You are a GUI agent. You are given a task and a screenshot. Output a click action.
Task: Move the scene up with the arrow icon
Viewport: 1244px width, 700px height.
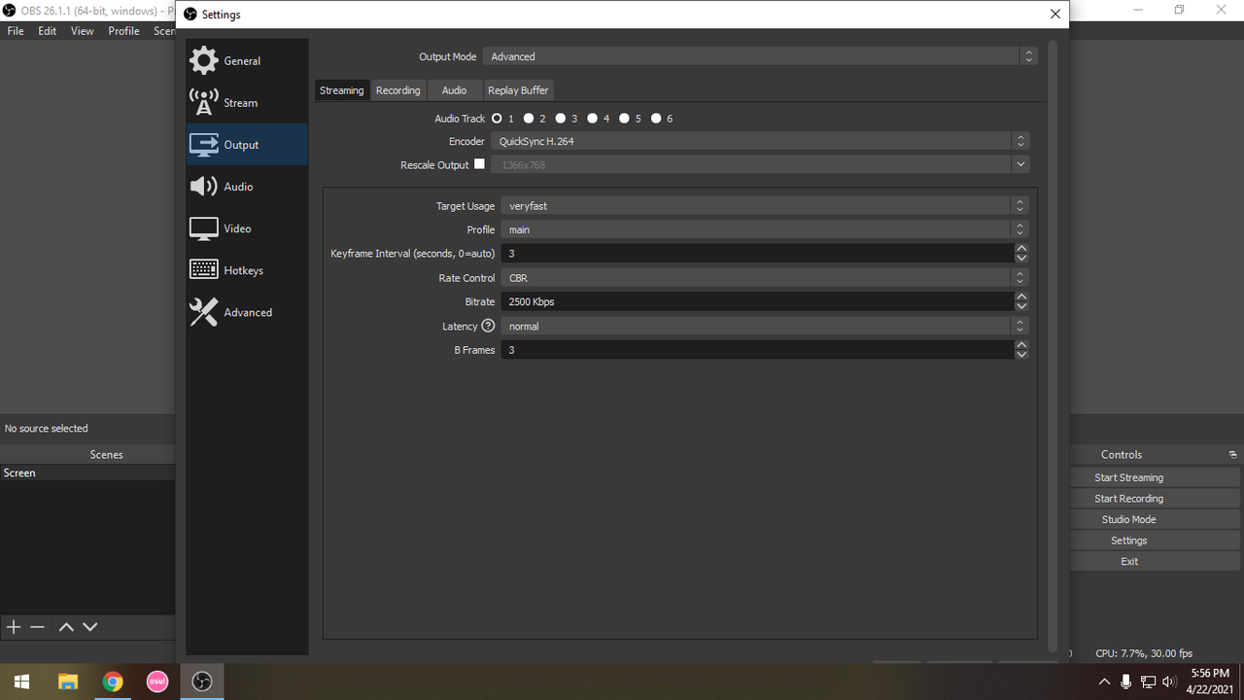pos(66,627)
